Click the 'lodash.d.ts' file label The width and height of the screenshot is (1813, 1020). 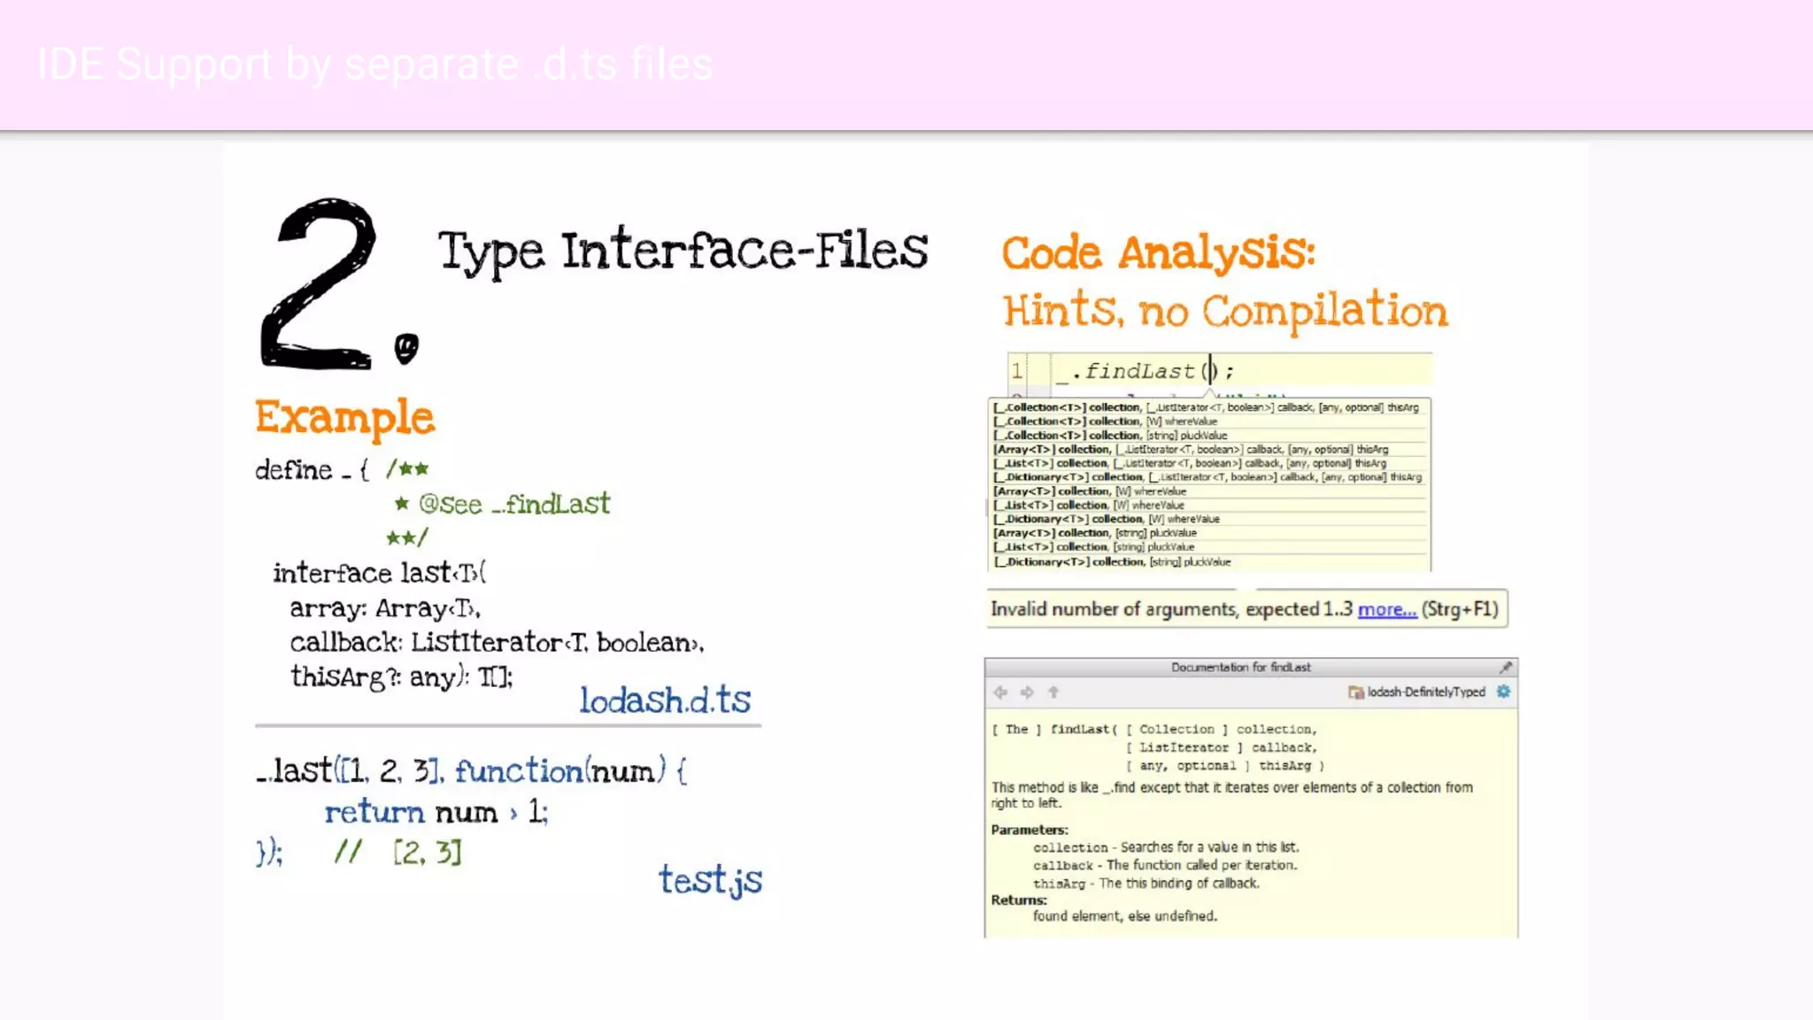pyautogui.click(x=665, y=700)
